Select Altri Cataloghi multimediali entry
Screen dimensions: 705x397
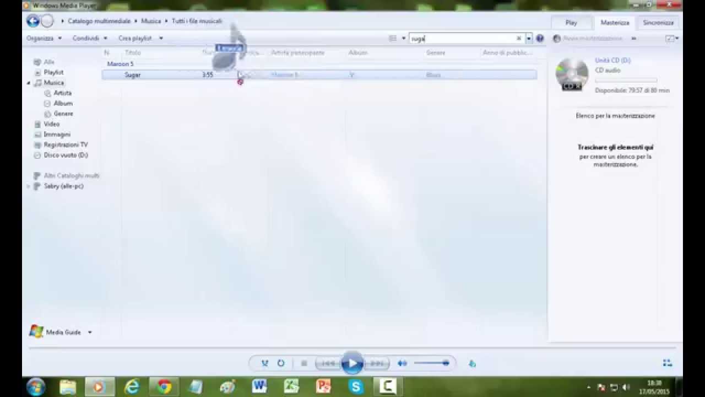click(71, 175)
